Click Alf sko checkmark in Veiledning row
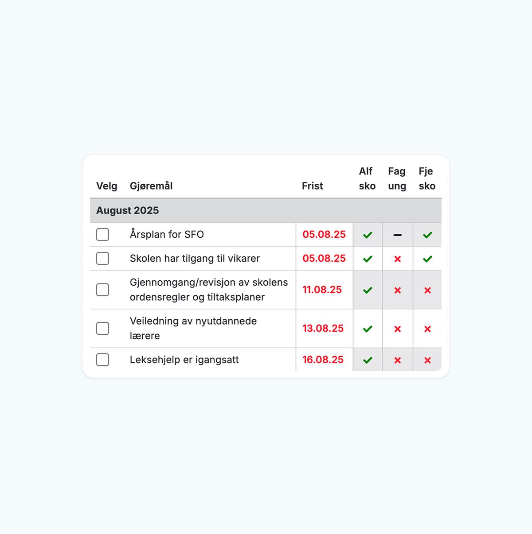The image size is (532, 534). click(368, 329)
